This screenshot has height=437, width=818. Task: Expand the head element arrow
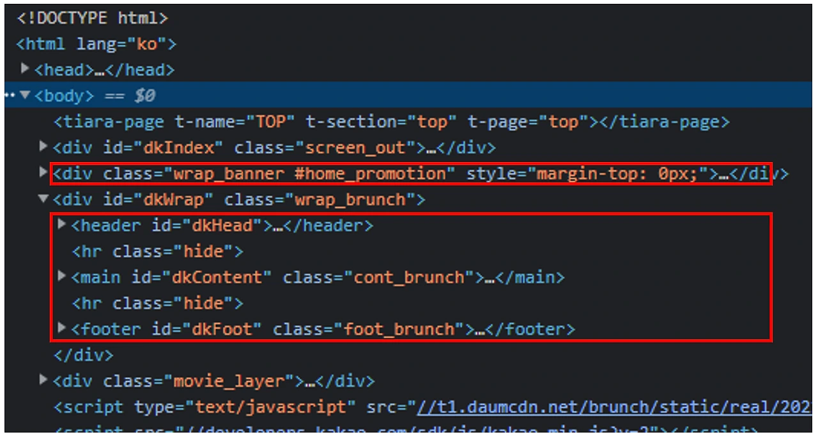pyautogui.click(x=25, y=68)
